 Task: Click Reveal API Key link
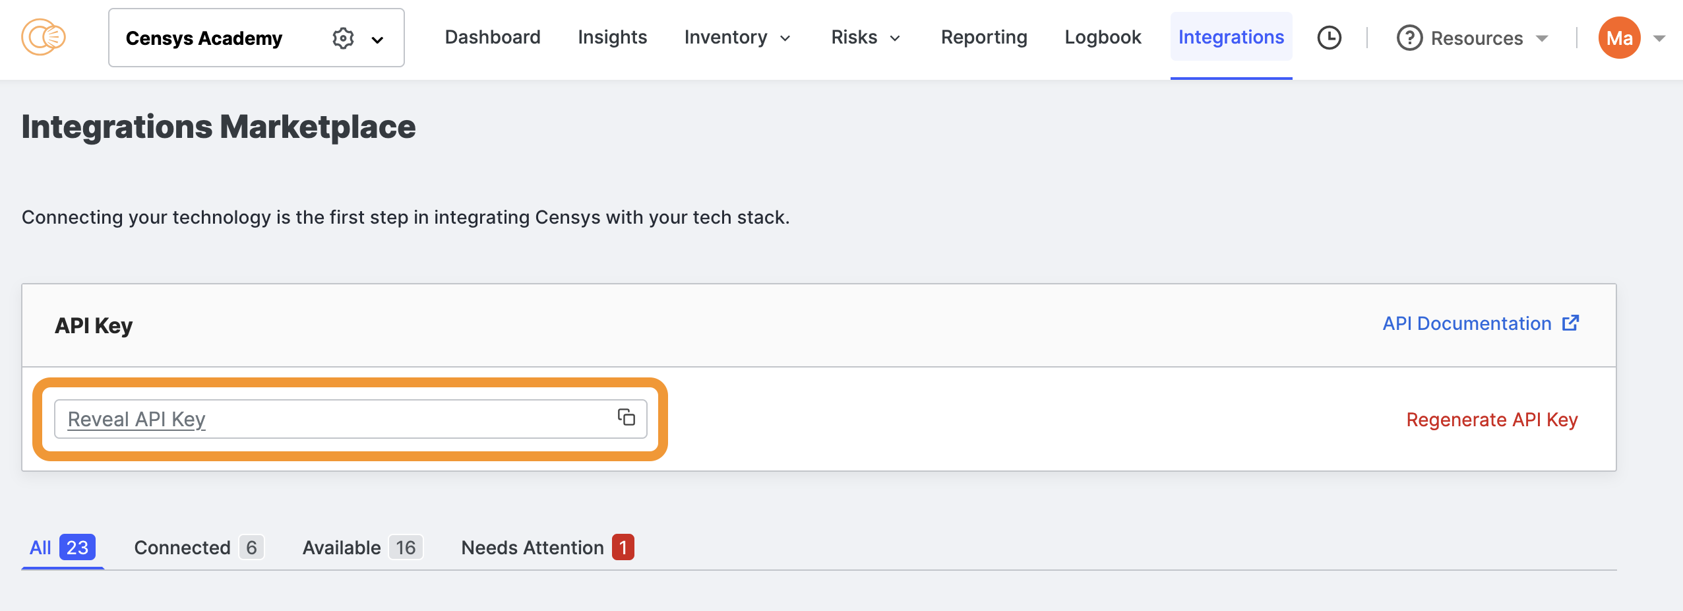tap(137, 420)
